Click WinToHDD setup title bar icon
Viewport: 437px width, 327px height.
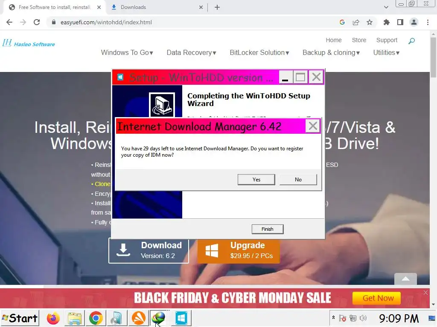pyautogui.click(x=120, y=77)
